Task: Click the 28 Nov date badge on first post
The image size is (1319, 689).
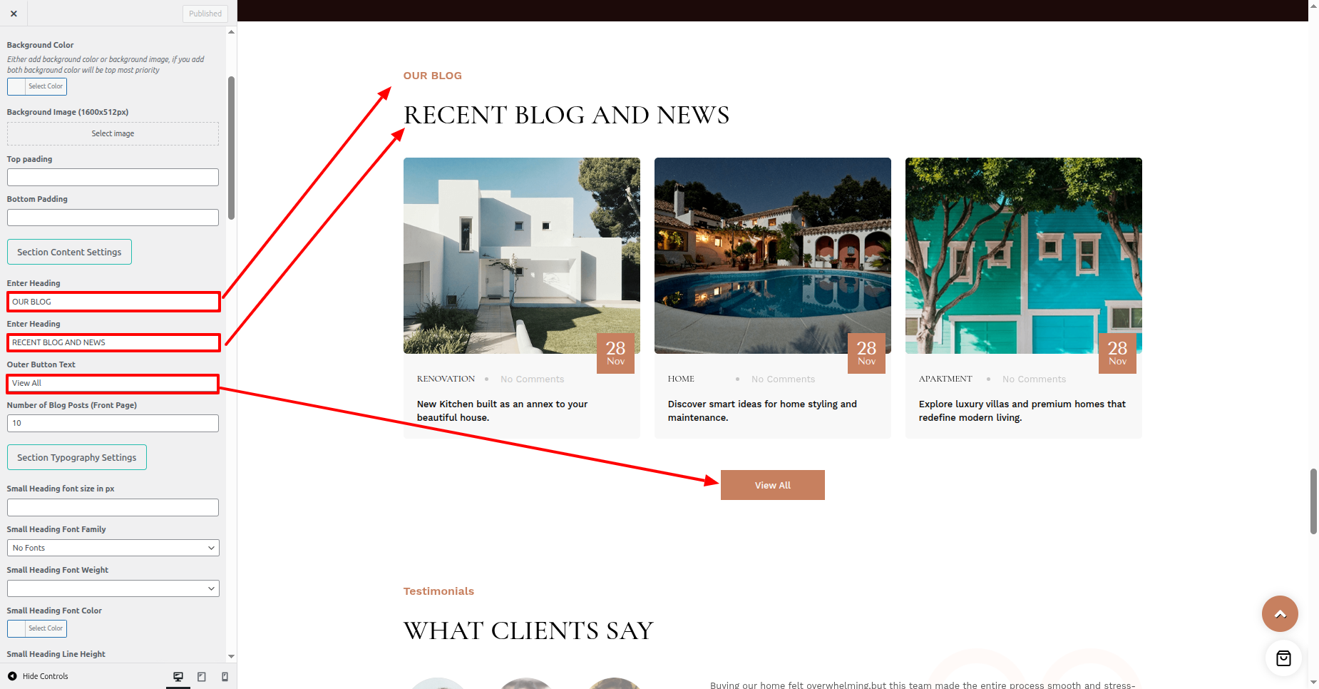Action: pos(615,353)
